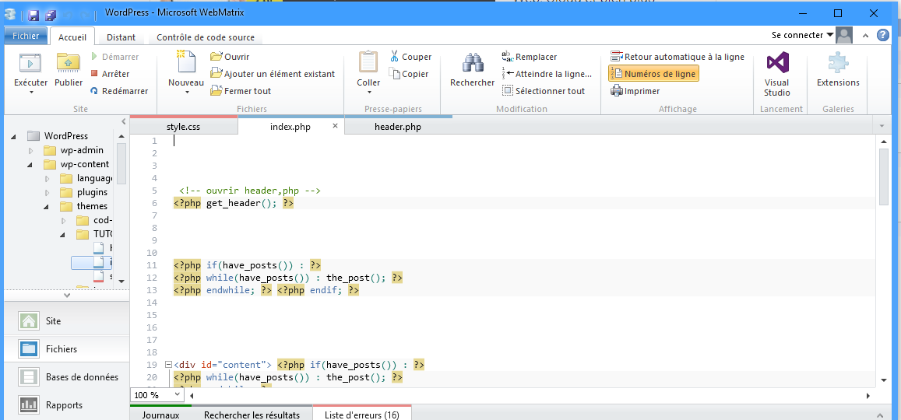This screenshot has width=901, height=420.
Task: Open Contrôle de code source tab
Action: point(206,37)
